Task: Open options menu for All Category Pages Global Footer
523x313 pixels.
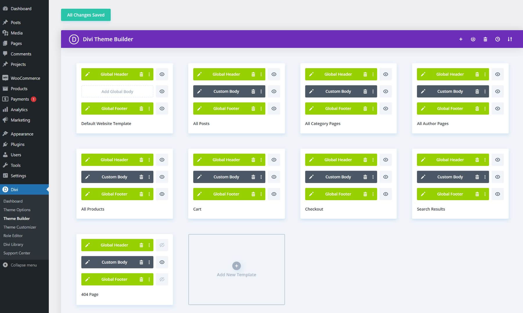Action: click(x=373, y=108)
